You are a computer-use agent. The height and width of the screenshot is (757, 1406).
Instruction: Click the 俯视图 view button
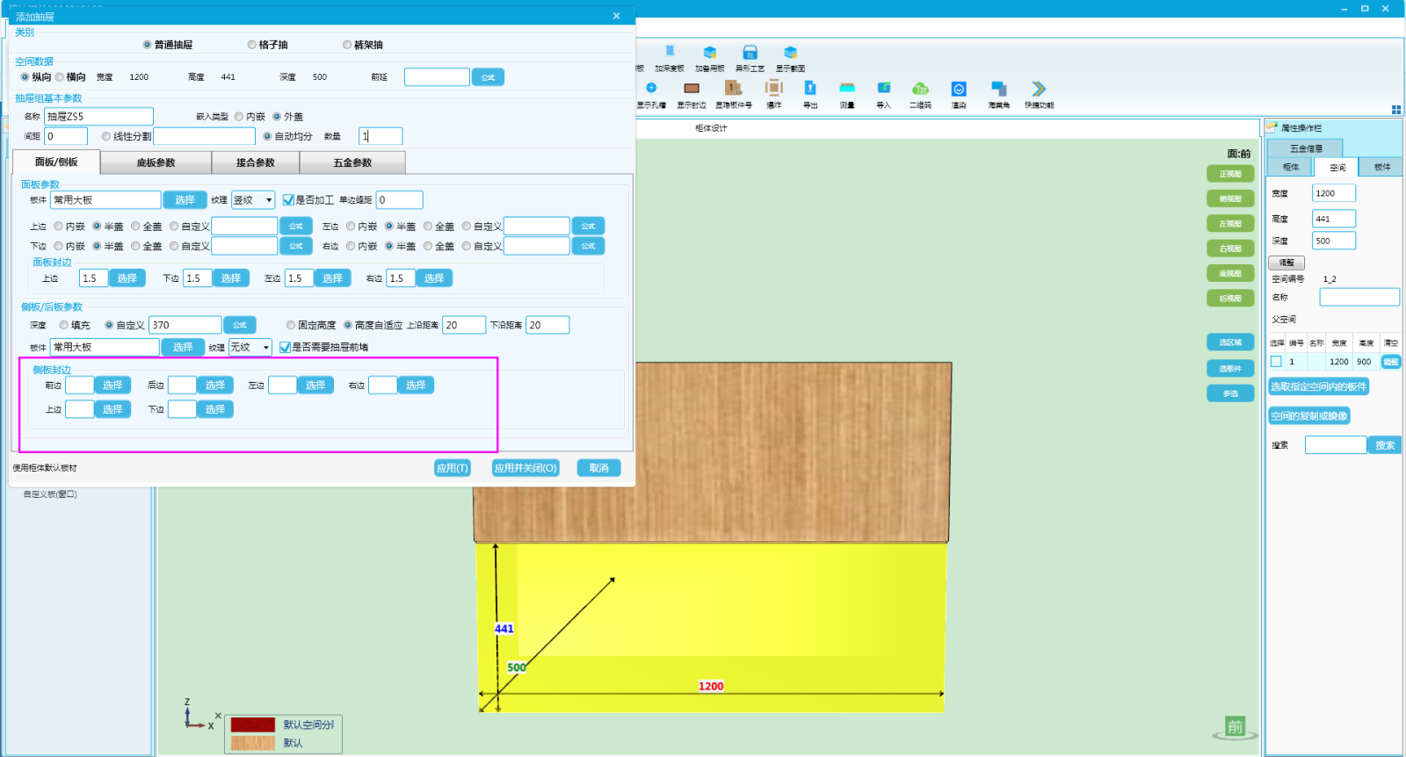[1230, 198]
